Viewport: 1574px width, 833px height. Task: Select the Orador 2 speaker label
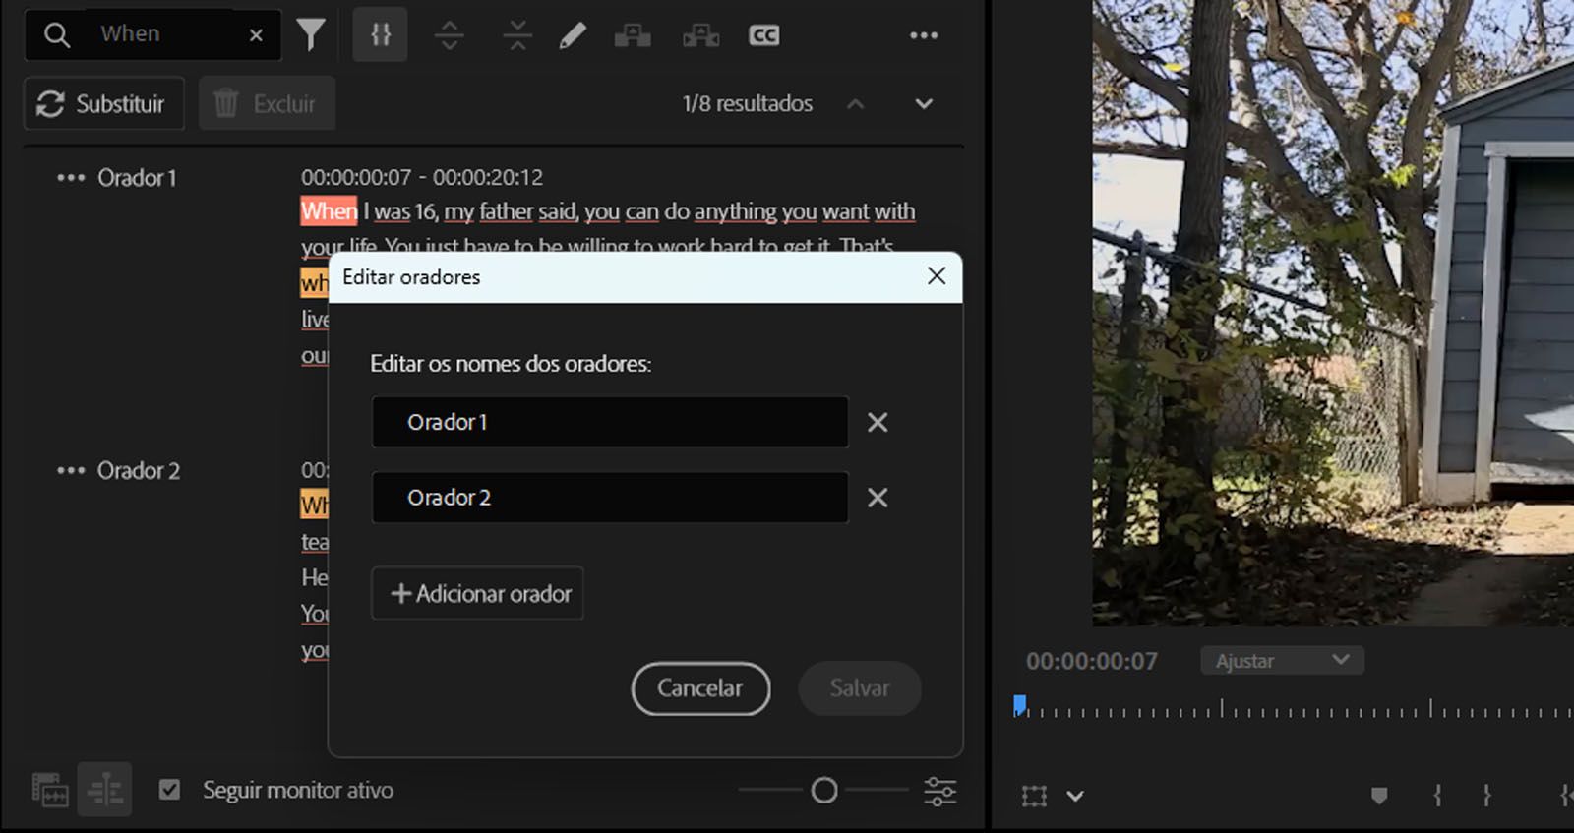pos(139,470)
